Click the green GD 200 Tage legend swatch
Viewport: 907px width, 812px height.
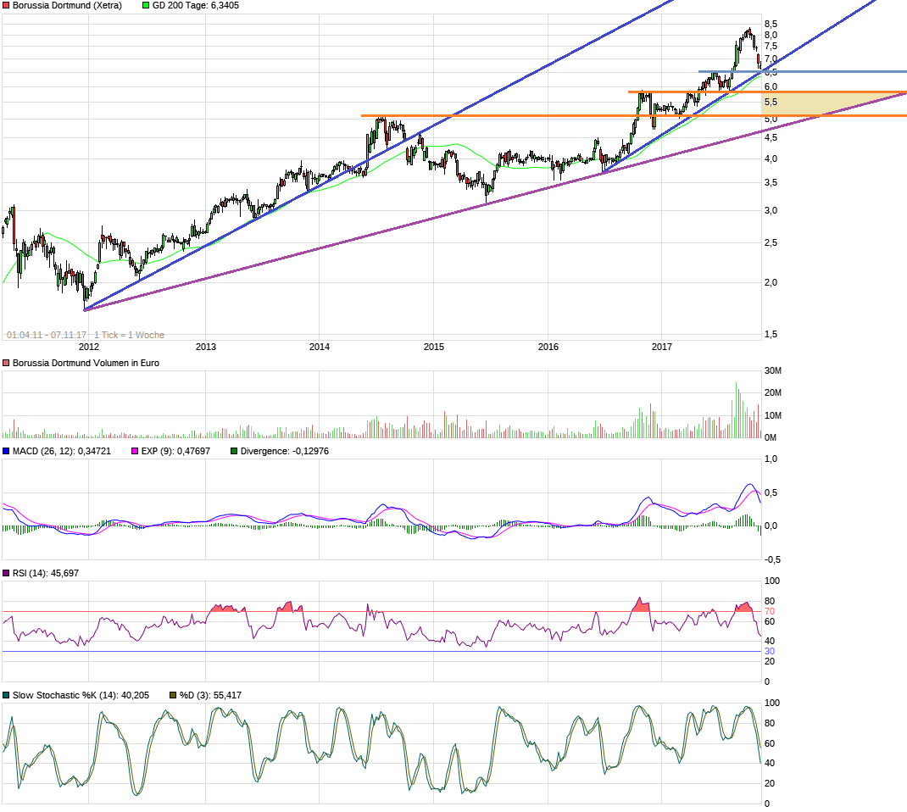click(146, 5)
